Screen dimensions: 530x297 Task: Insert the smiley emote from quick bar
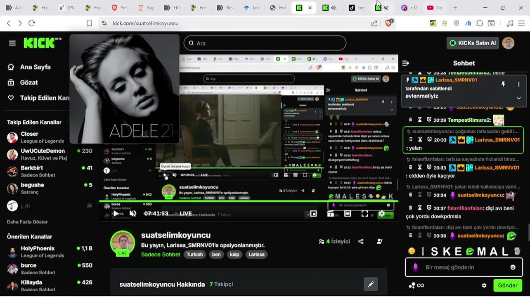click(x=412, y=251)
